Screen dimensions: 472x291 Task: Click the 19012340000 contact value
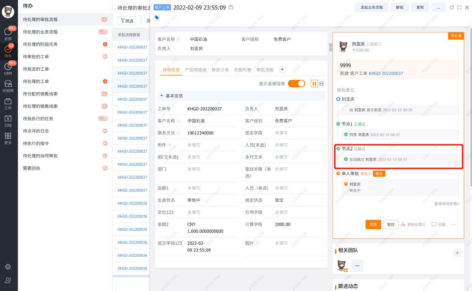(x=200, y=133)
